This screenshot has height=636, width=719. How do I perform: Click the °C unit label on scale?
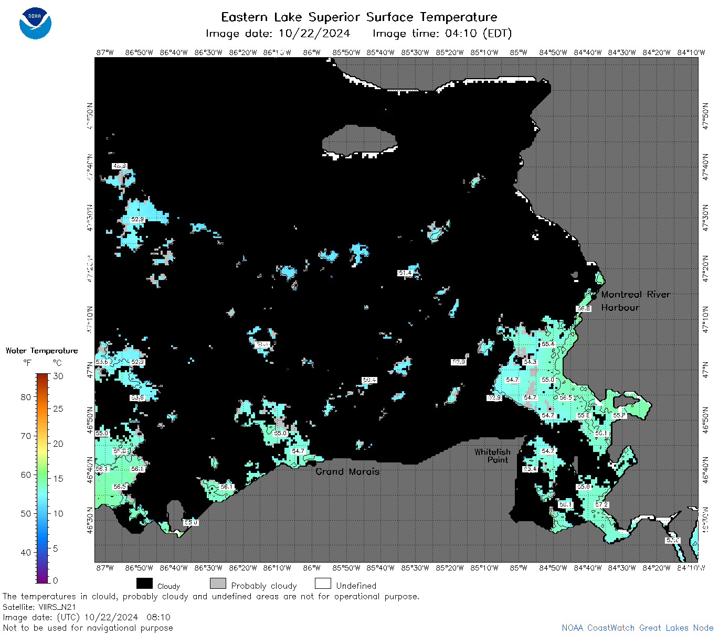click(x=57, y=363)
